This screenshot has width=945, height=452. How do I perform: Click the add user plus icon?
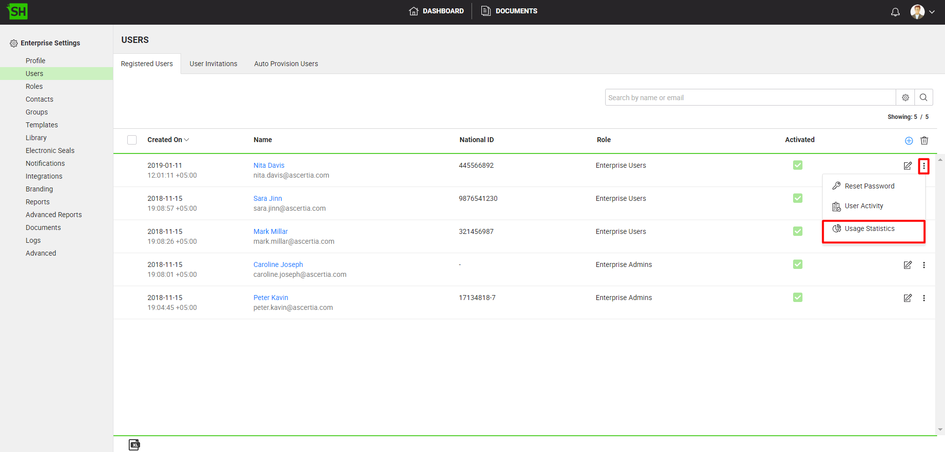point(909,141)
